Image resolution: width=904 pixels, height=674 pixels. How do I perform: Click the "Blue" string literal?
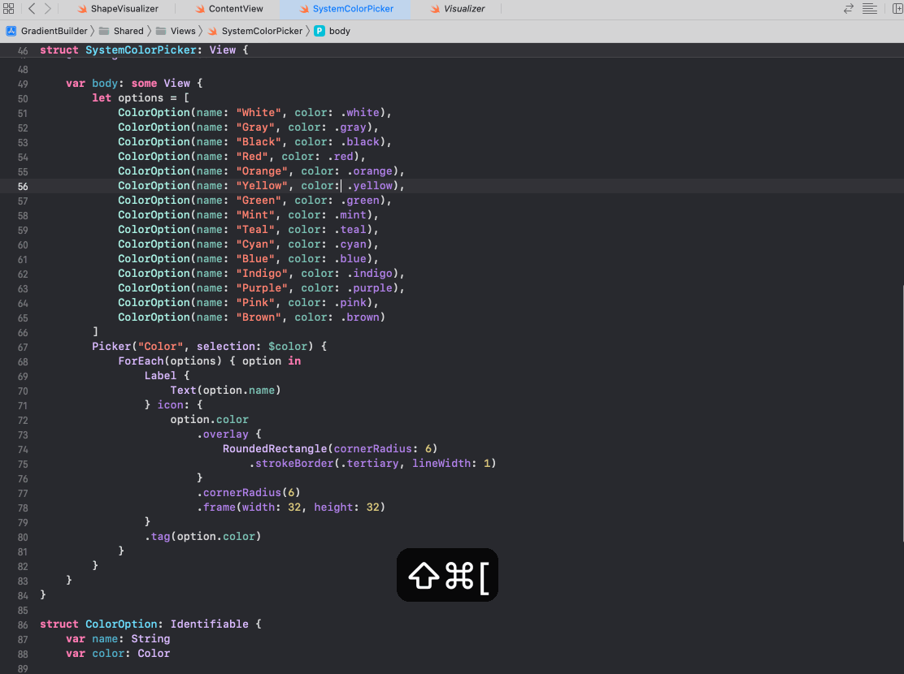[x=255, y=259]
